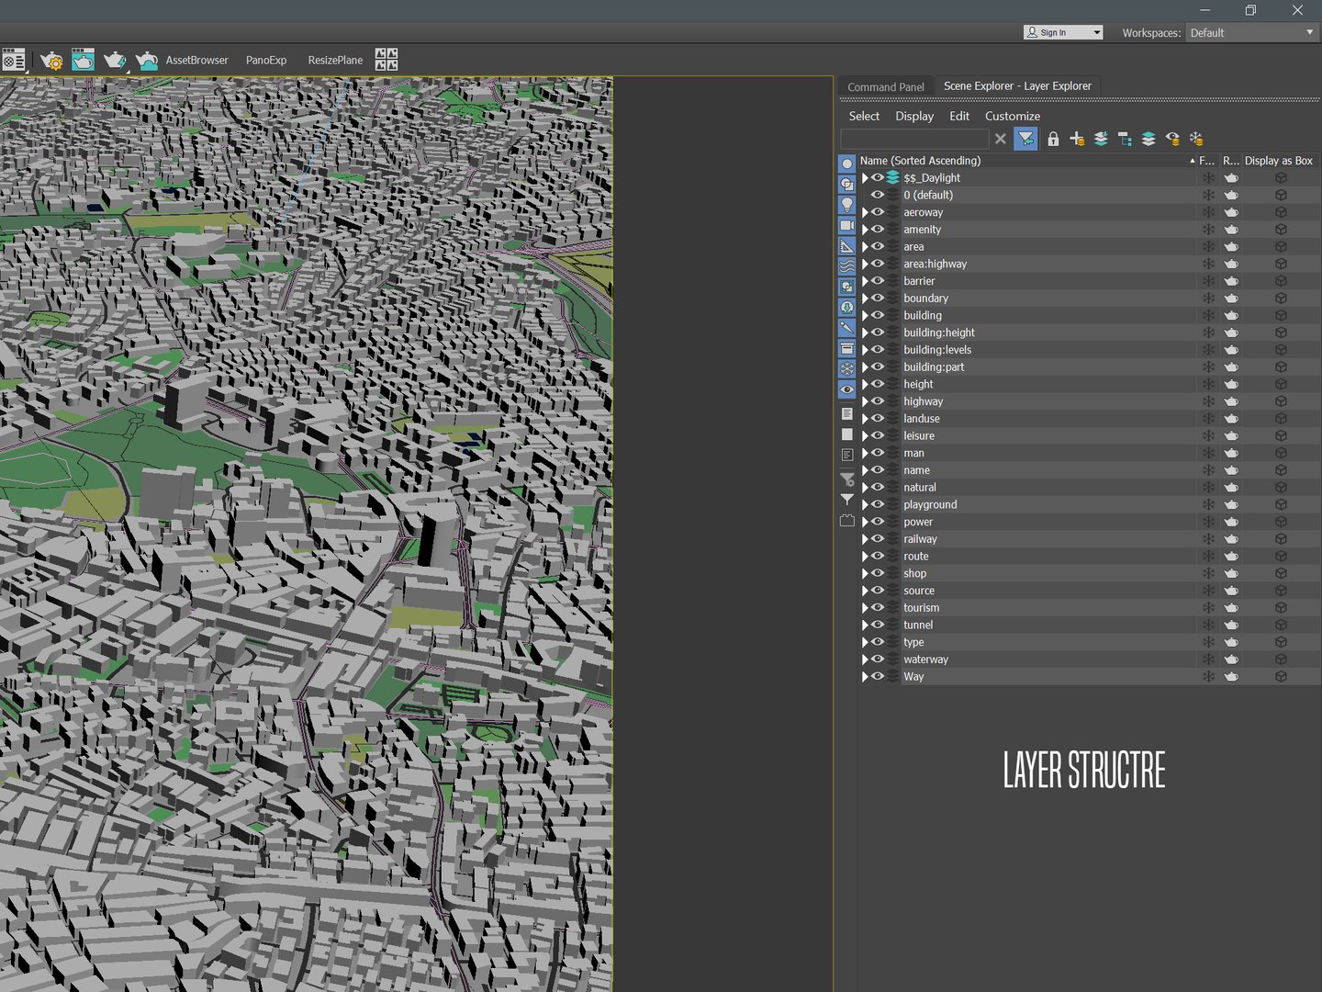Click the plain funnel filter icon
This screenshot has width=1322, height=992.
847,500
